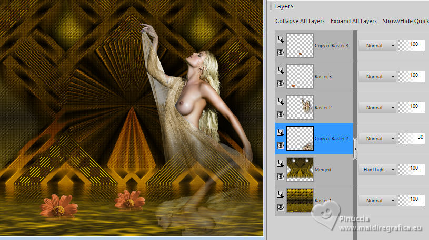Click layer-type icon of Raster 3

(281, 70)
